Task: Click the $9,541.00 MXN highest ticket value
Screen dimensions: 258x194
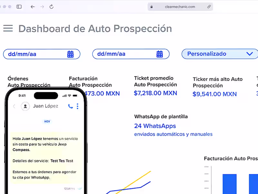Action: coord(214,94)
